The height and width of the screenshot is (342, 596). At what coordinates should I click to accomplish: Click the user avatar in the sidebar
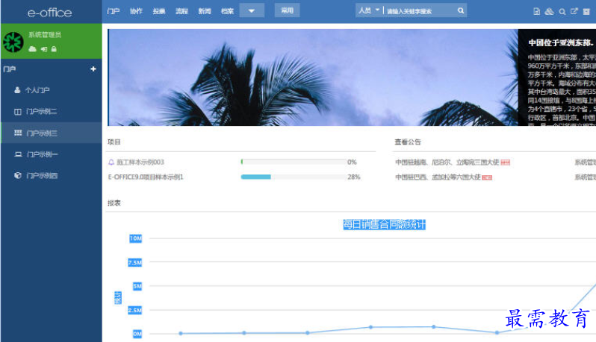pos(13,42)
